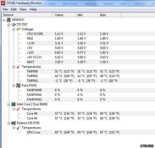Select the Fans PWM label
Viewport: 155px width, 148px height.
pyautogui.click(x=29, y=85)
